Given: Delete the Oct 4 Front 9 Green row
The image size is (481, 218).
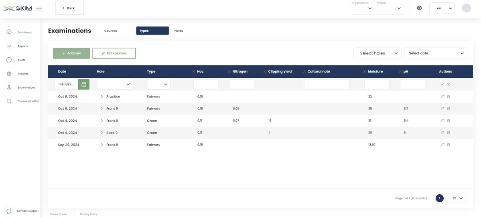Looking at the screenshot, I should click(x=449, y=121).
